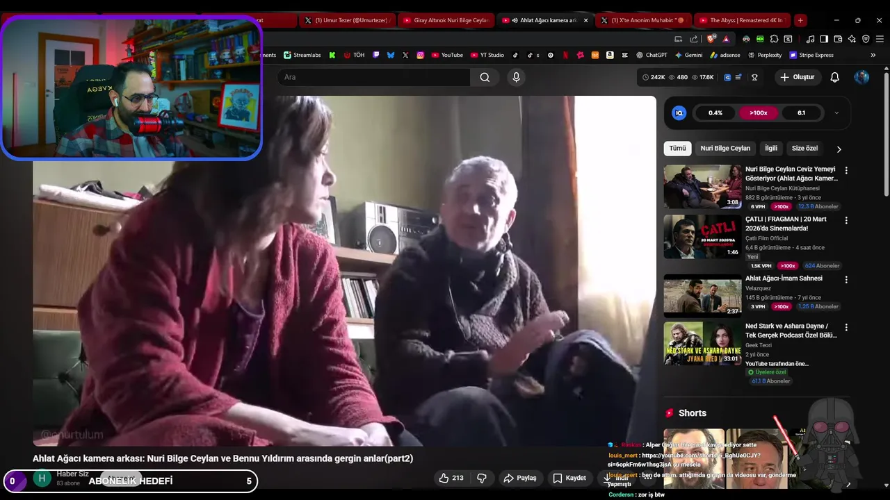The image size is (890, 500).
Task: Select the Tümü filter chip
Action: click(x=677, y=148)
